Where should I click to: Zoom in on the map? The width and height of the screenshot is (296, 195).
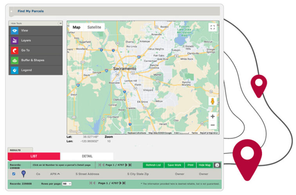(212, 116)
